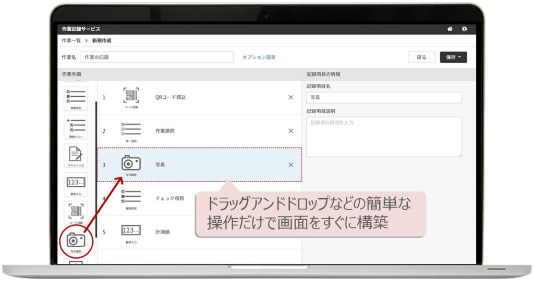Click the 戻る button
534x281 pixels.
click(421, 57)
